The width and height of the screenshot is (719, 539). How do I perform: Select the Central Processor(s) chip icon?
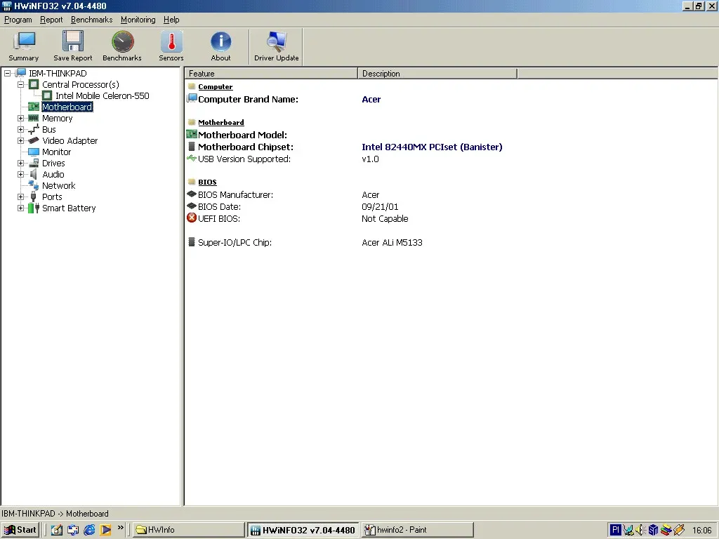point(34,84)
